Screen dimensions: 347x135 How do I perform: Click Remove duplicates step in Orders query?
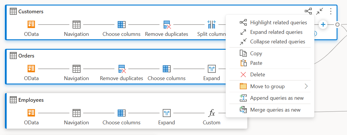122,69
